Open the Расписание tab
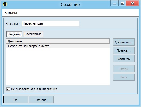Viewport: 141px width, 107px height. pos(33,34)
